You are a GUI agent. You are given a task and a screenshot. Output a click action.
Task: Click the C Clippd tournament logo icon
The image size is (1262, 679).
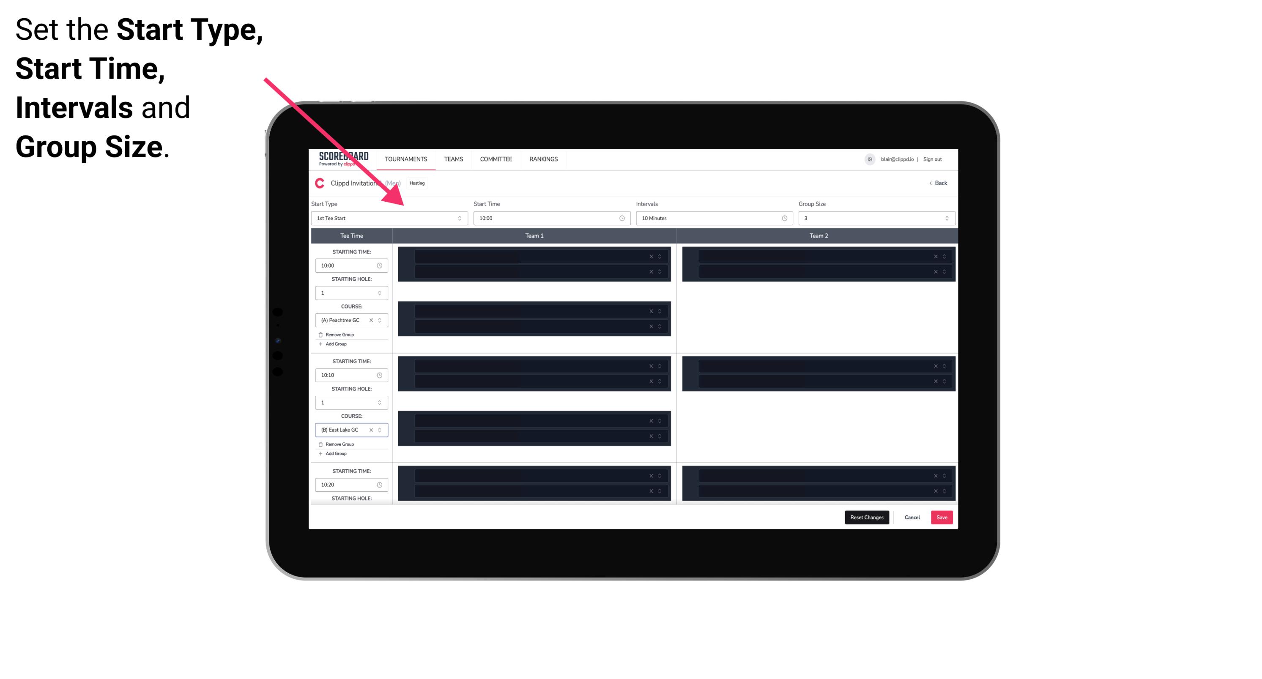point(318,183)
